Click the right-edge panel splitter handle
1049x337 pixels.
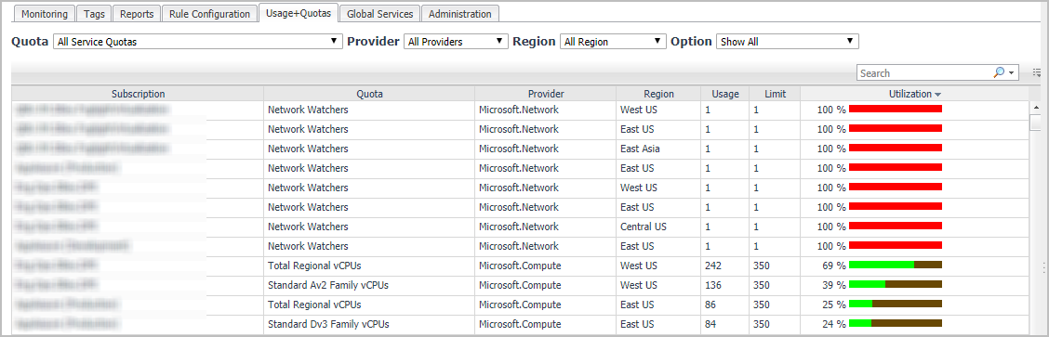(1044, 267)
